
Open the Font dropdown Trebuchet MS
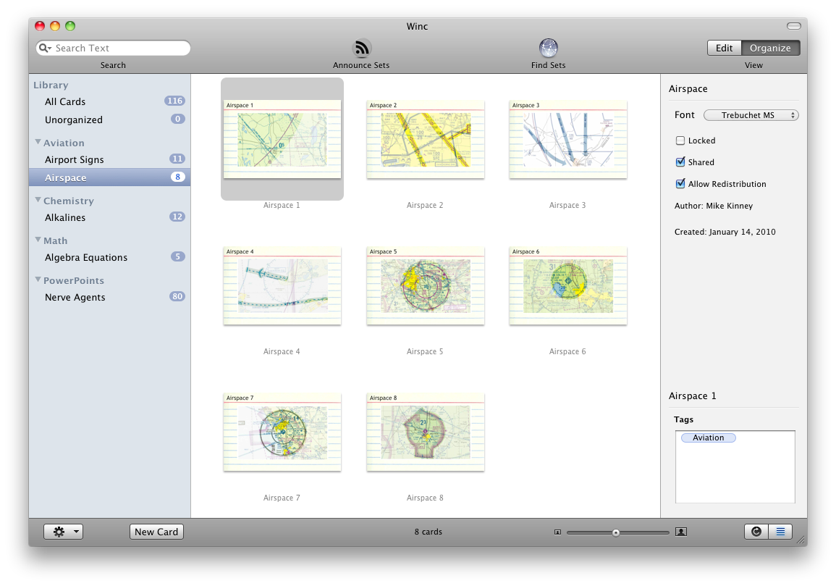point(751,115)
